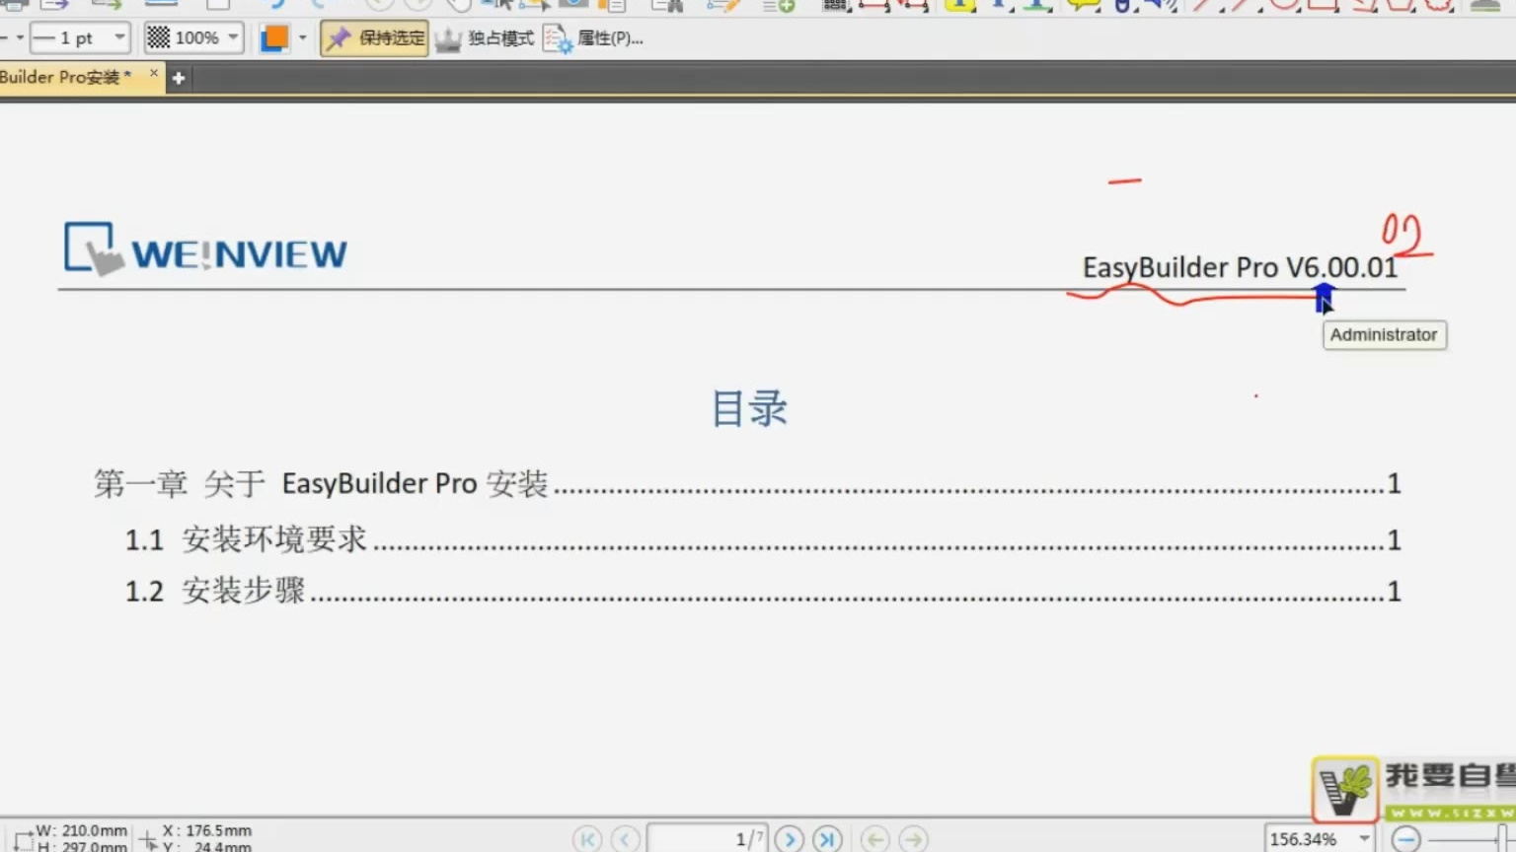The image size is (1516, 852).
Task: Go back to the previous view
Action: pos(874,838)
